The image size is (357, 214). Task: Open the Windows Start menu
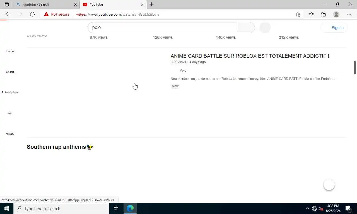pyautogui.click(x=7, y=208)
